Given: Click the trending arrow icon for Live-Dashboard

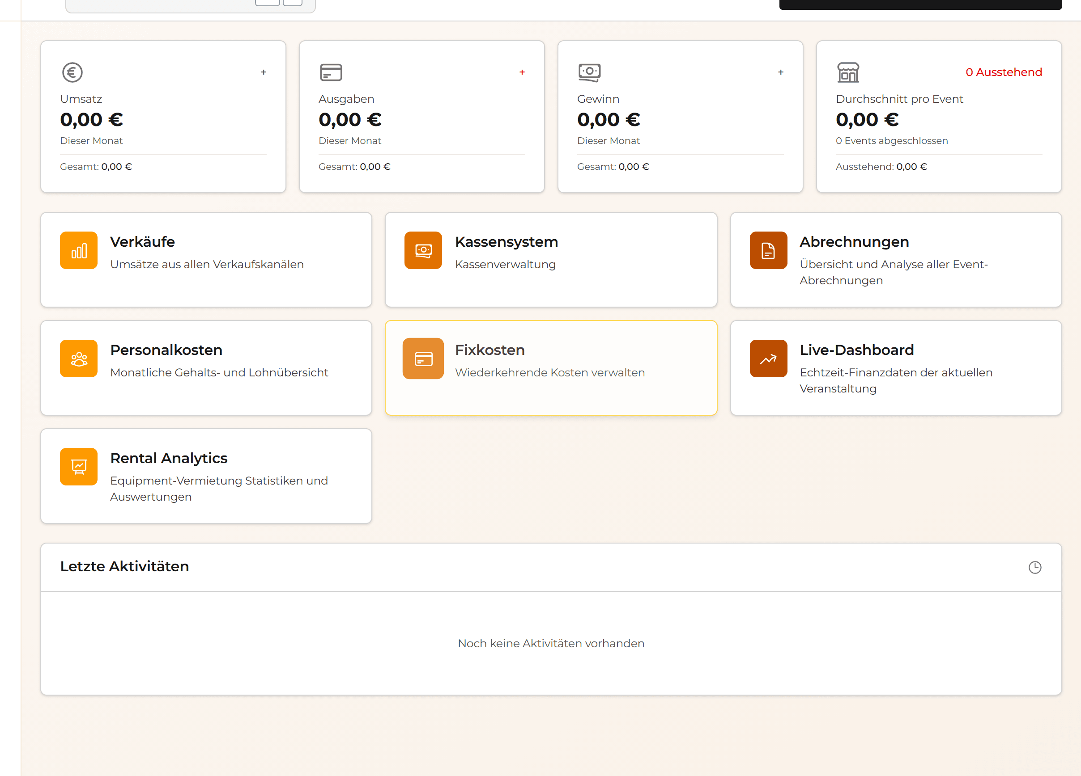Looking at the screenshot, I should (768, 358).
